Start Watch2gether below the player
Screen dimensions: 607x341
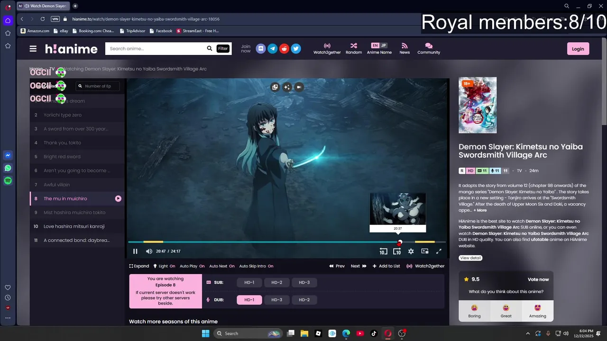(x=425, y=266)
